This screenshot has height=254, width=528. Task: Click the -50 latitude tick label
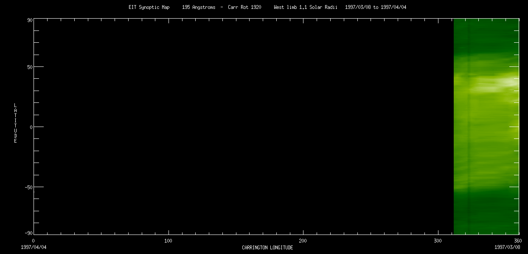(x=29, y=187)
